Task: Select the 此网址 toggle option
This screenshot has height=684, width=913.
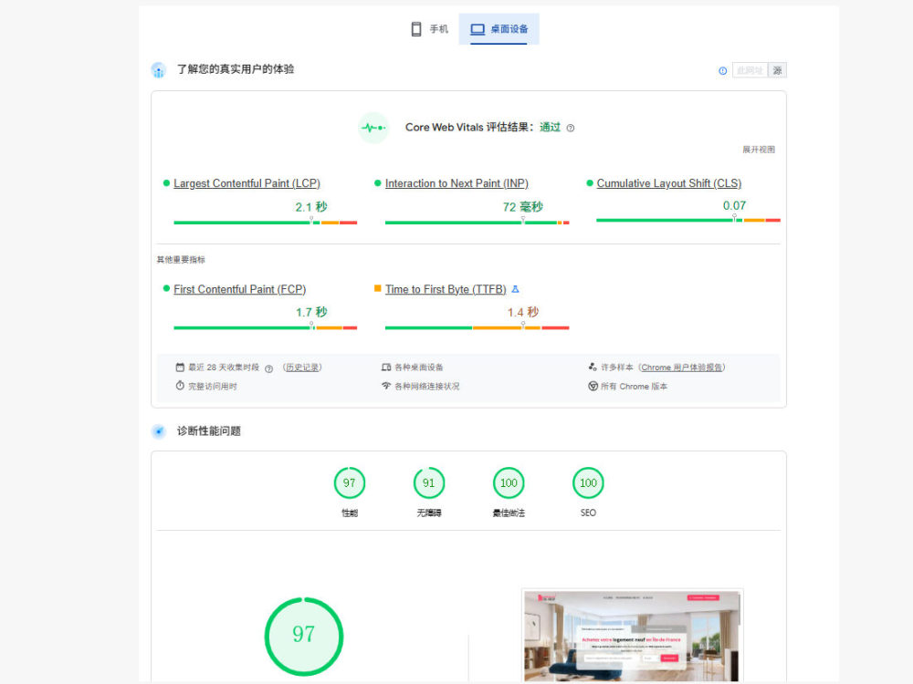Action: [750, 70]
